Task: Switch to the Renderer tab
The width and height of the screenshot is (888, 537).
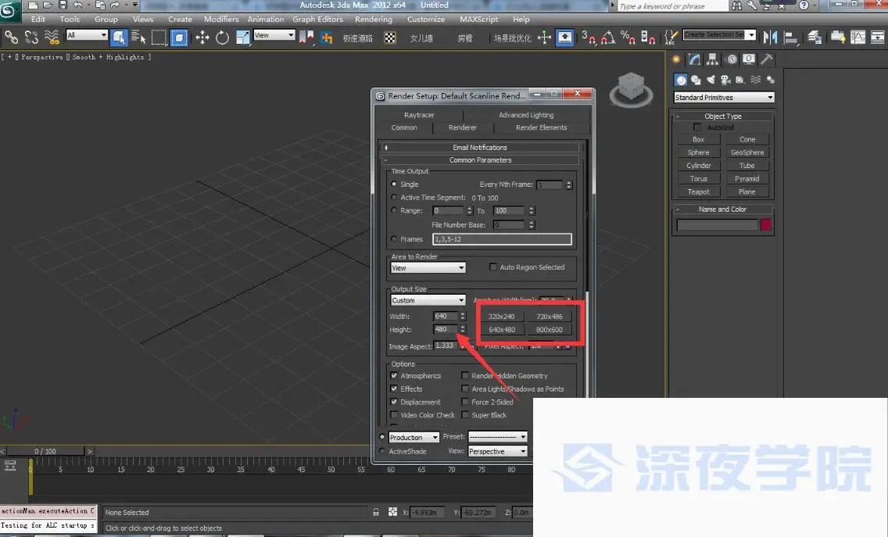Action: coord(463,127)
